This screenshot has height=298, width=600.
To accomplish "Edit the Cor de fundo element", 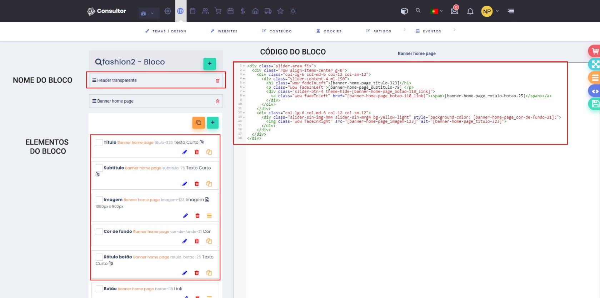I will coord(185,241).
